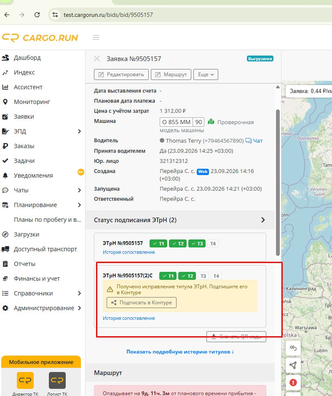The width and height of the screenshot is (332, 396).
Task: Open Дашборд in sidebar
Action: coord(27,58)
